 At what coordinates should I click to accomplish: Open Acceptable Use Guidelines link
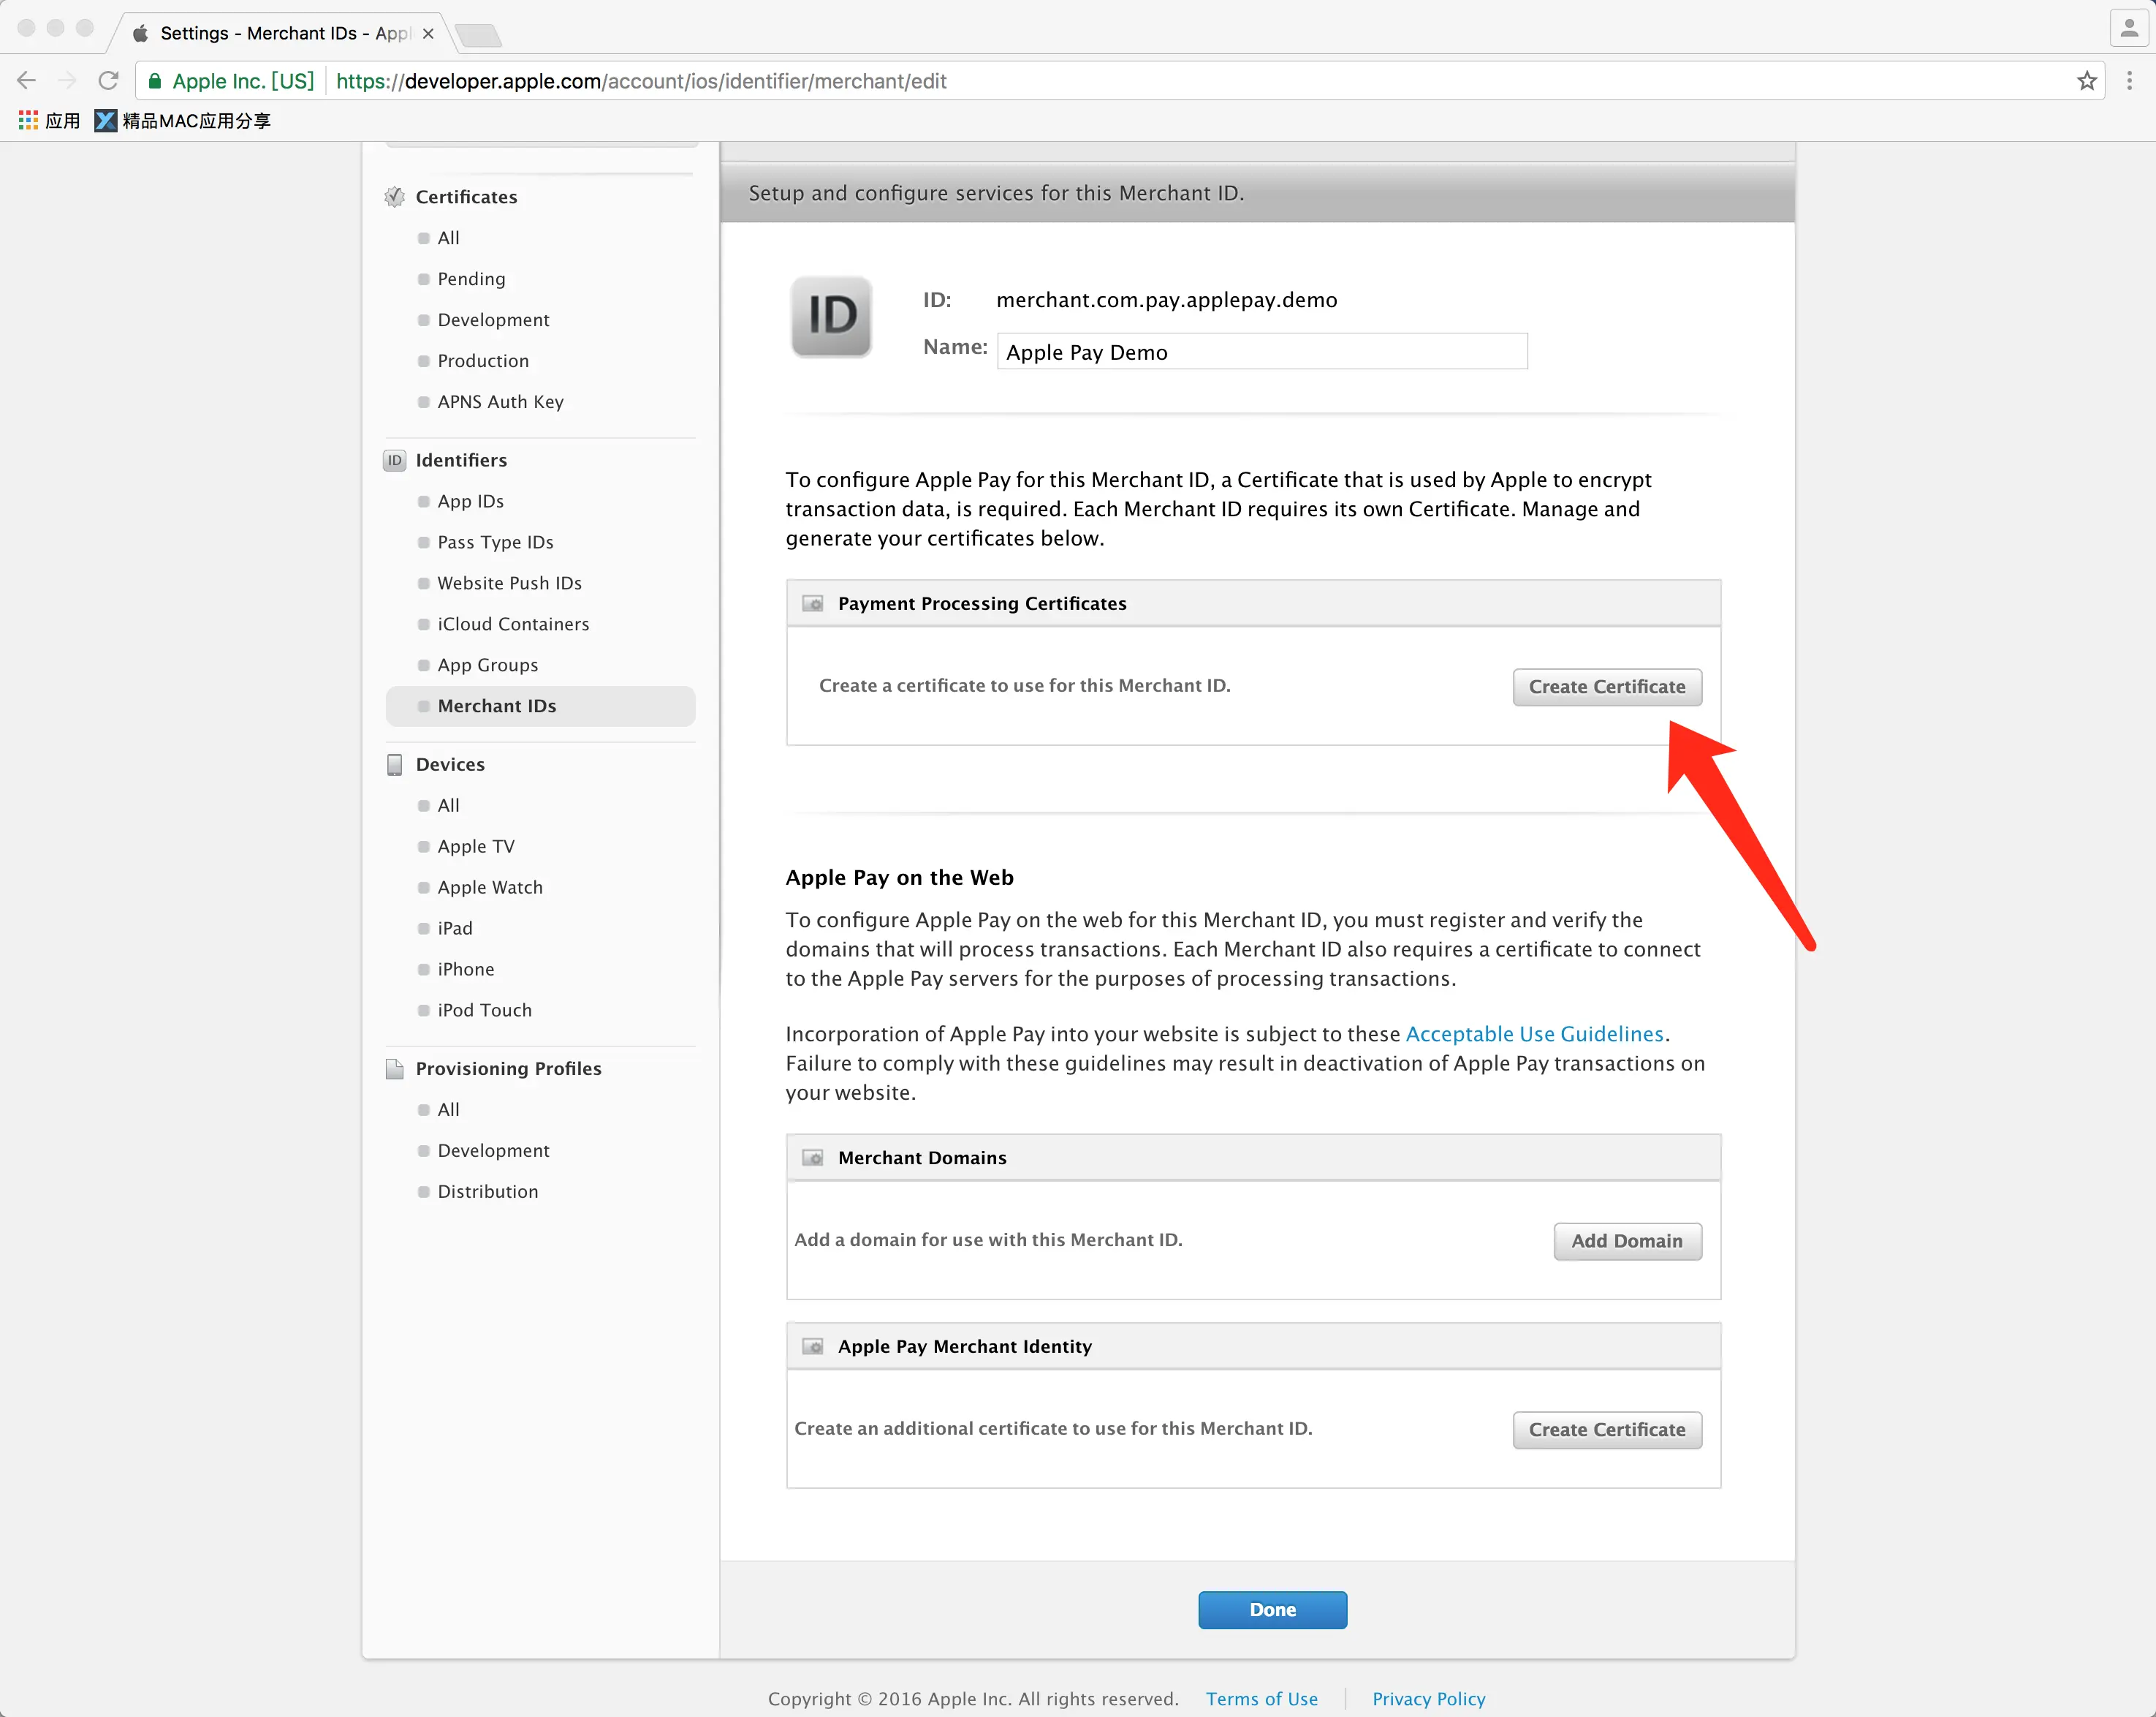point(1534,1033)
